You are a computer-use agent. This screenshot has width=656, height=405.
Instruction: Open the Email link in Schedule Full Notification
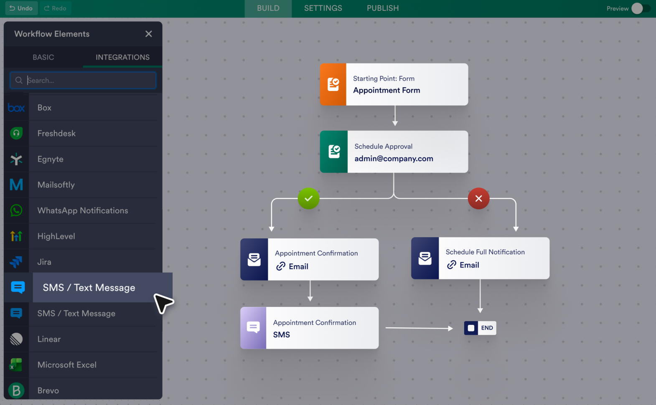pos(463,265)
